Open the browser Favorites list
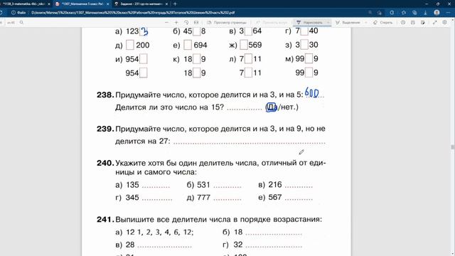Screen dimensions: 455x256 (x=404, y=13)
